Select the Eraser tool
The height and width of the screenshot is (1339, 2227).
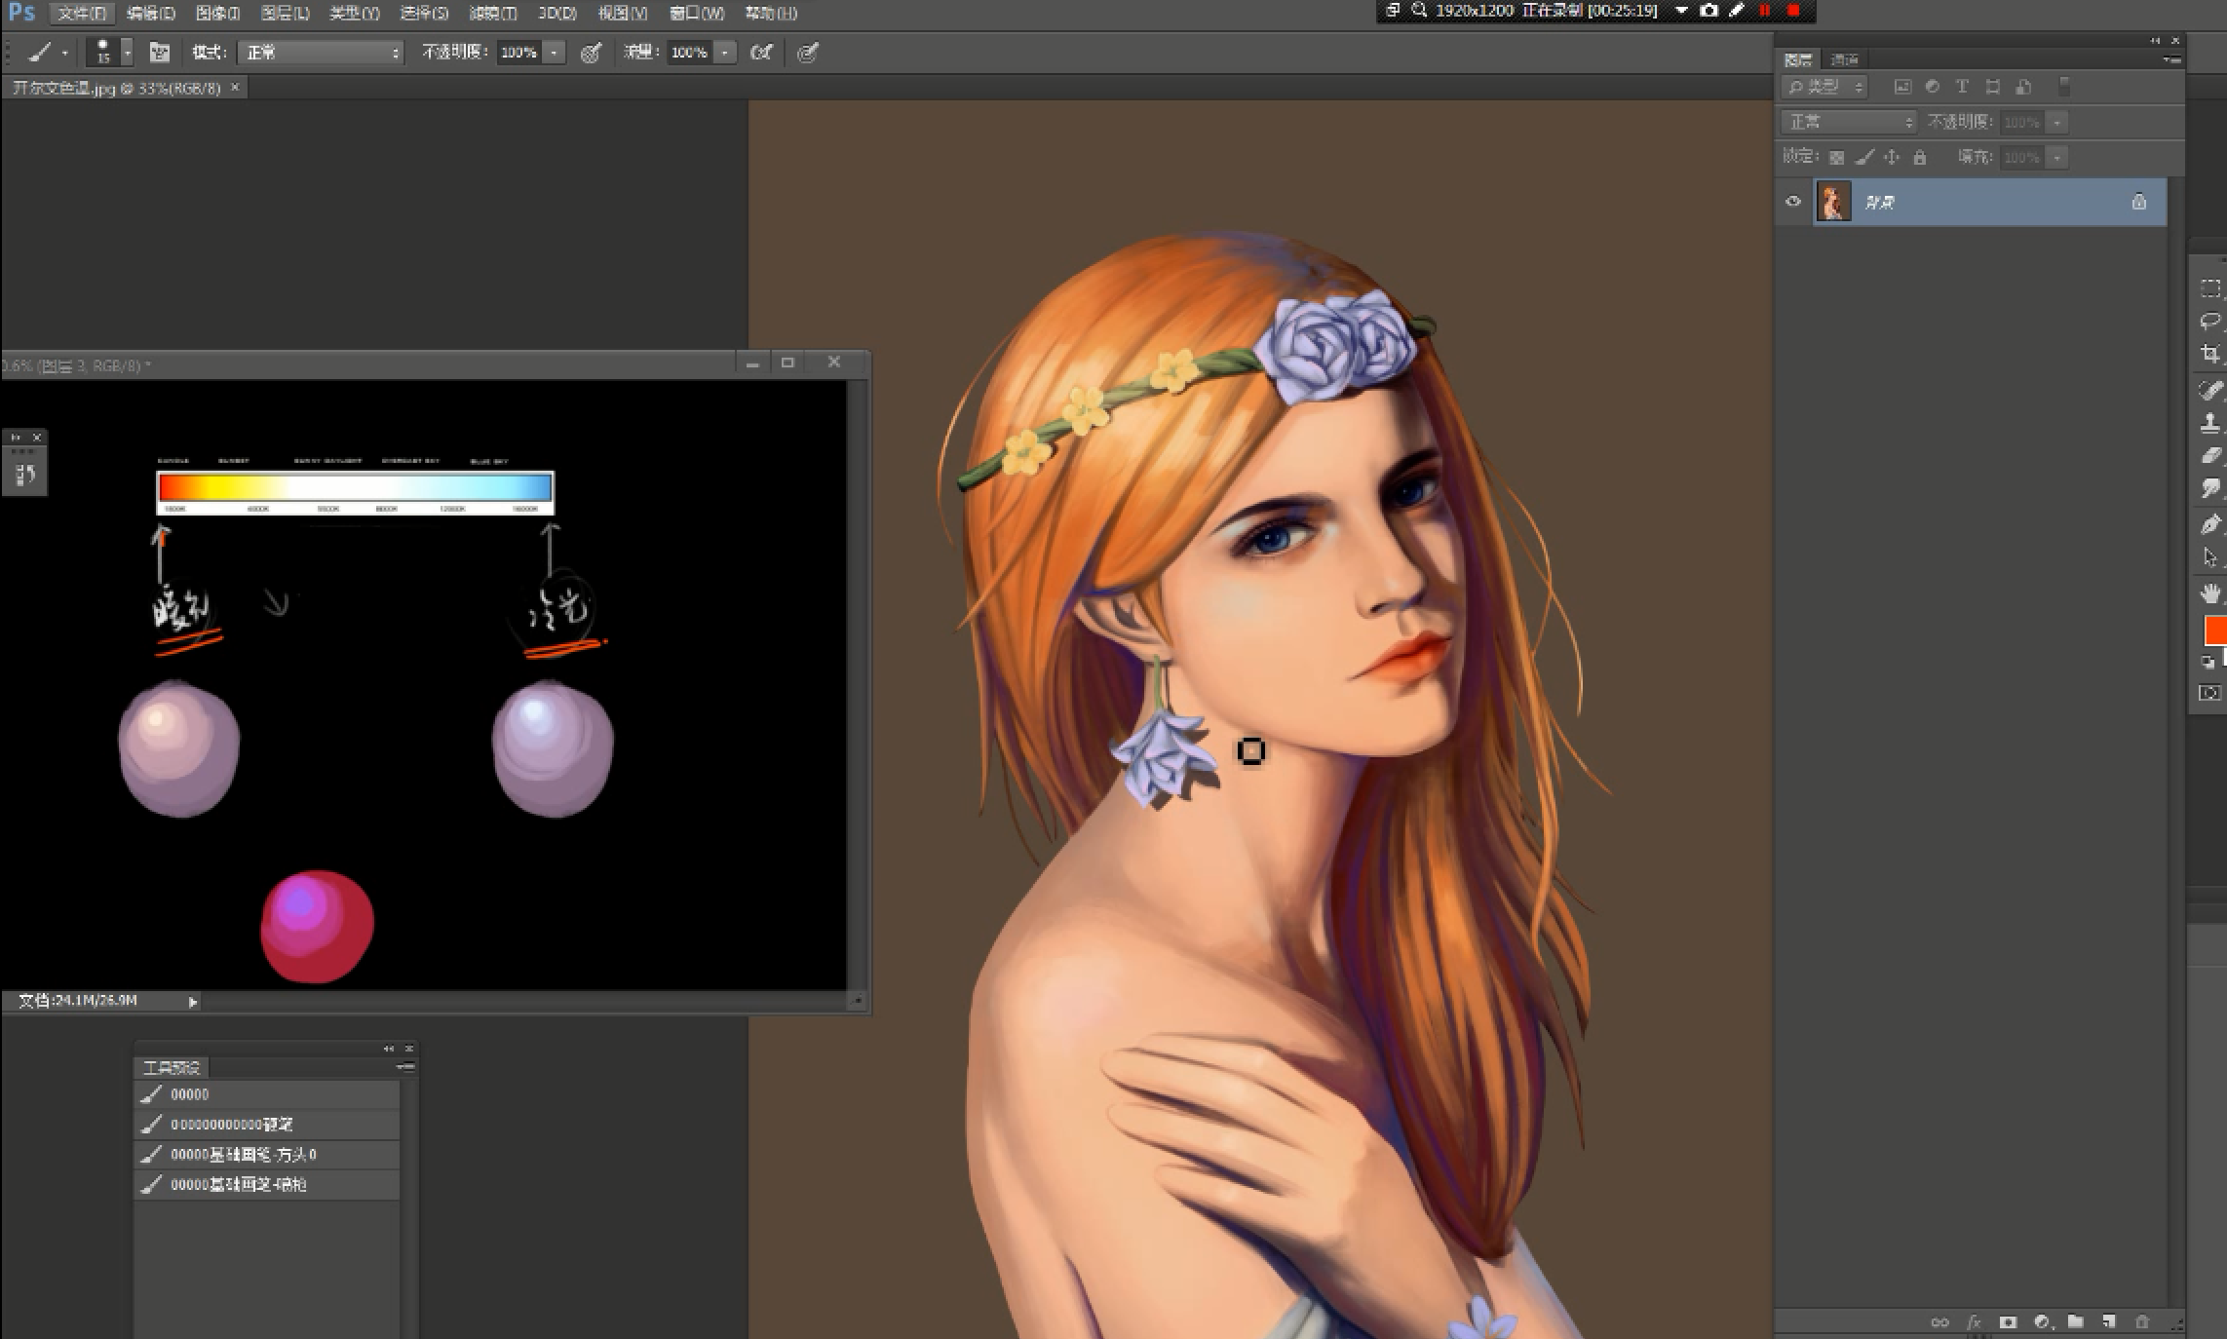point(2209,456)
